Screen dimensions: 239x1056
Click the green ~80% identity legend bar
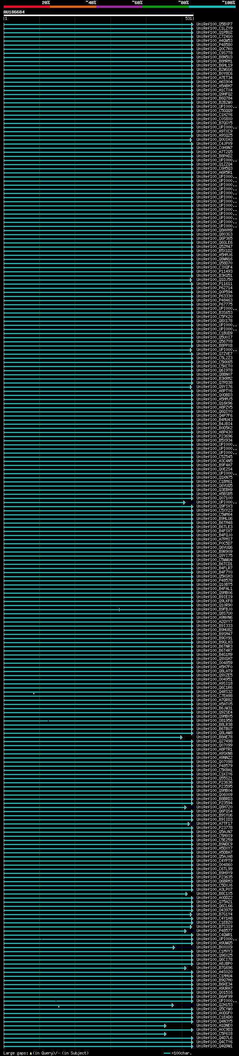(166, 7)
